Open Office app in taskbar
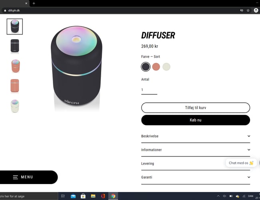The image size is (260, 200). coord(103,196)
